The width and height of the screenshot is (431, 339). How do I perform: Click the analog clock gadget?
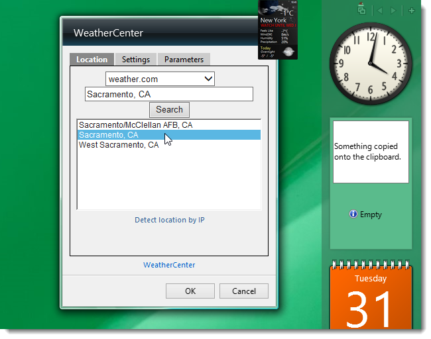tap(370, 64)
